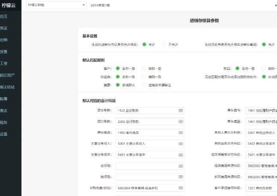
Task: Click picker icon in 库存商品 field
Action: (x=181, y=133)
